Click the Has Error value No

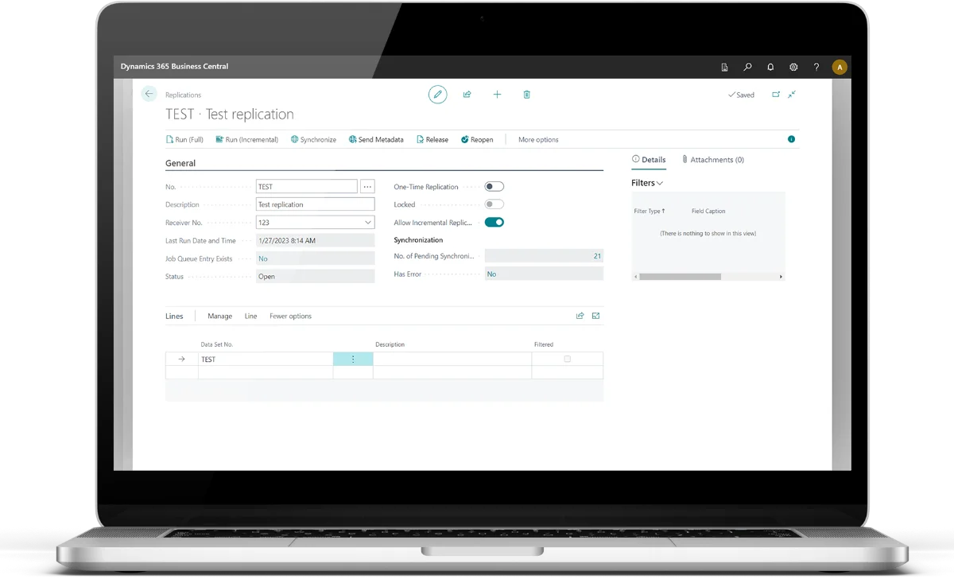(x=544, y=274)
